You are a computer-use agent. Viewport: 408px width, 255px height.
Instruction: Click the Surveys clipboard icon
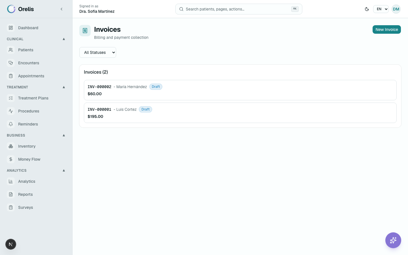point(11,207)
